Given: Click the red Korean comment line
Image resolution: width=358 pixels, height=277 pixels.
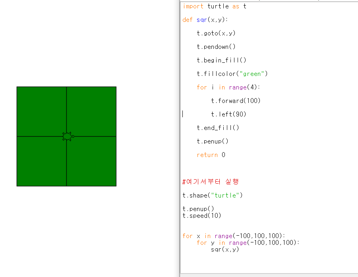Looking at the screenshot, I should pos(211,182).
